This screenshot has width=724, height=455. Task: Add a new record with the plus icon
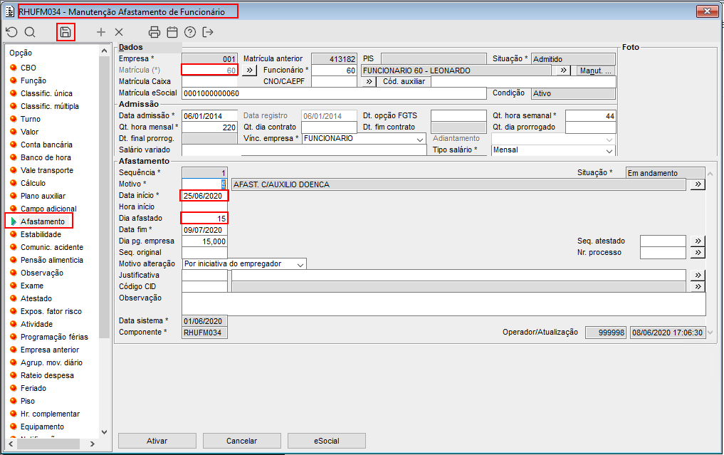pyautogui.click(x=100, y=32)
